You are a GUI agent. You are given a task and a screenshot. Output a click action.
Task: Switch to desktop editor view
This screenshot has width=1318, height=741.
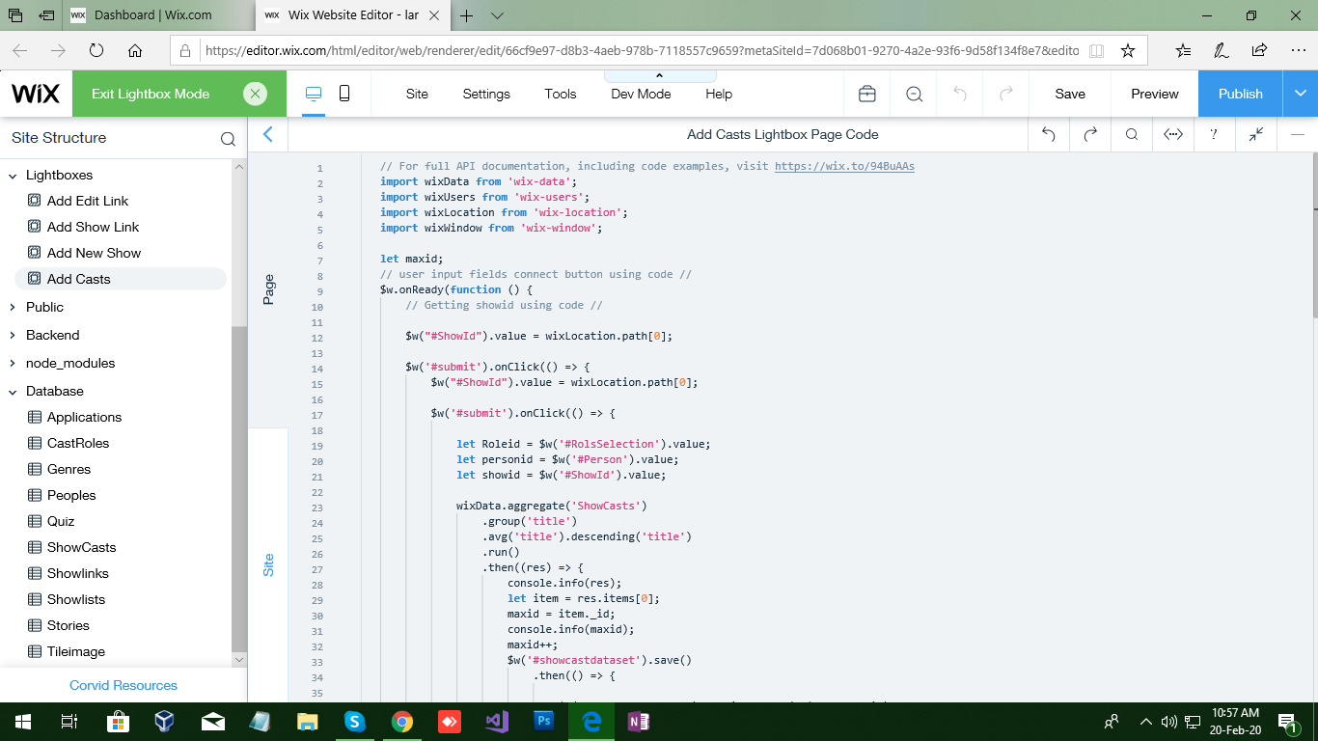pyautogui.click(x=313, y=94)
